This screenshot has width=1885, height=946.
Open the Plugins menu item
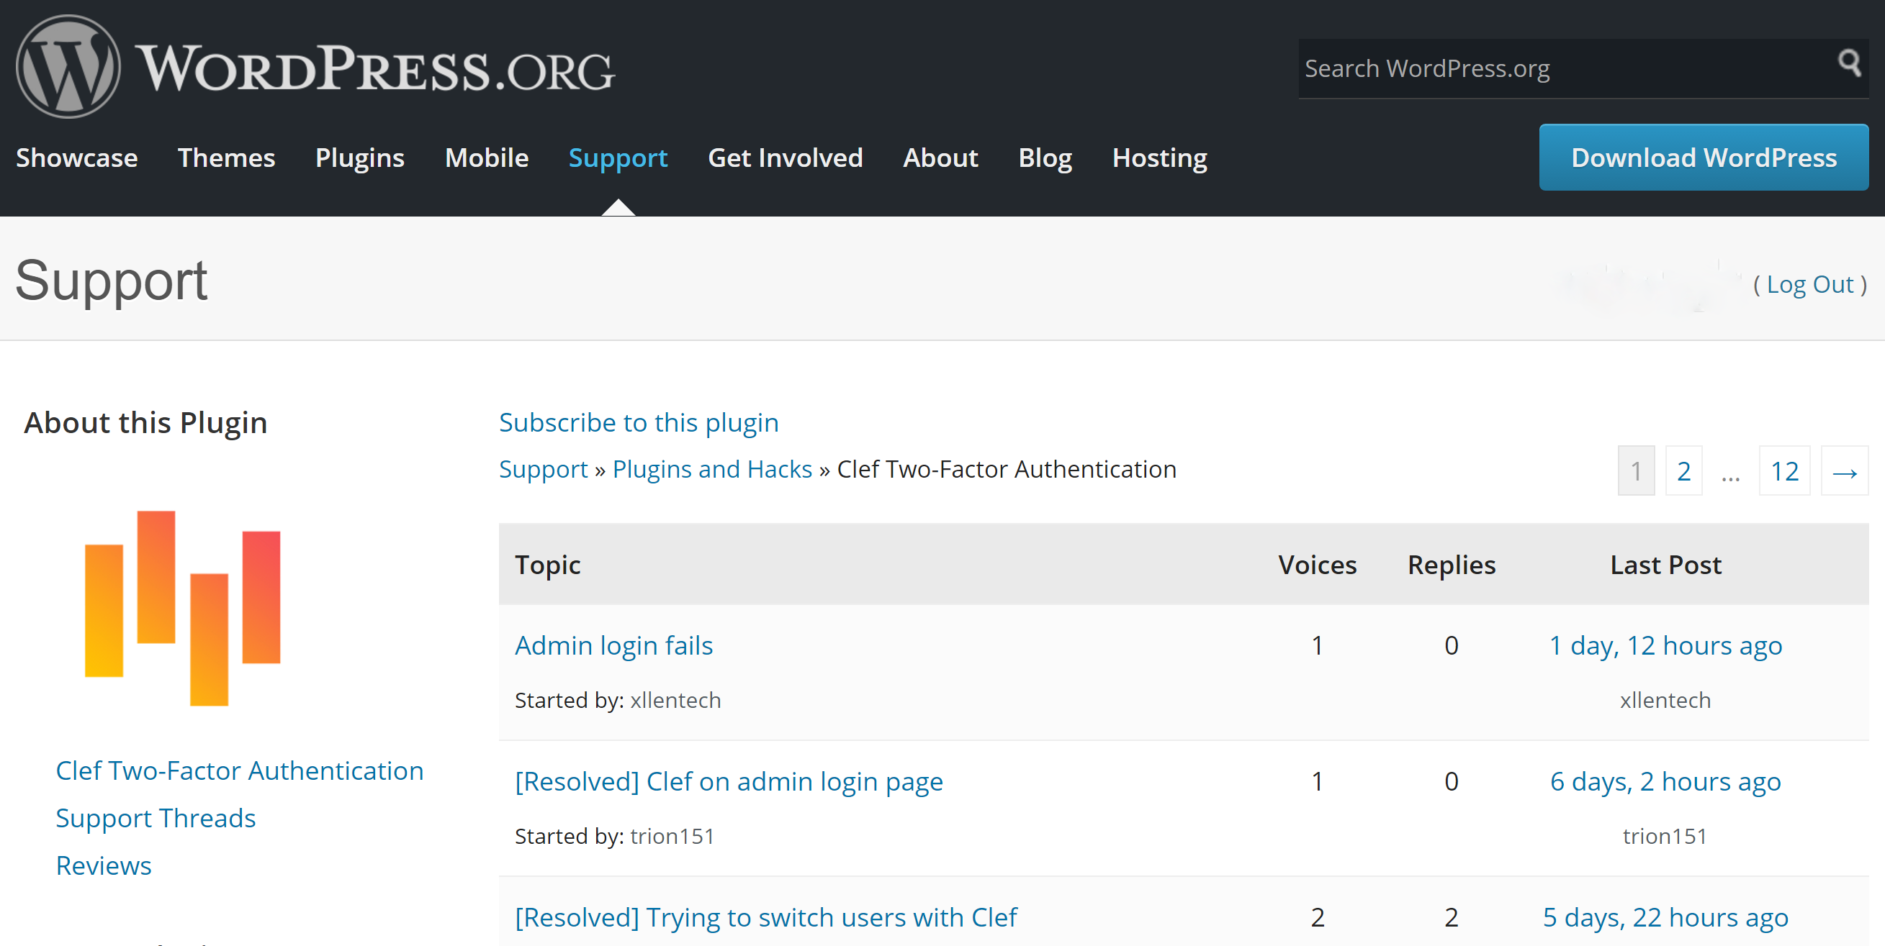click(x=359, y=158)
